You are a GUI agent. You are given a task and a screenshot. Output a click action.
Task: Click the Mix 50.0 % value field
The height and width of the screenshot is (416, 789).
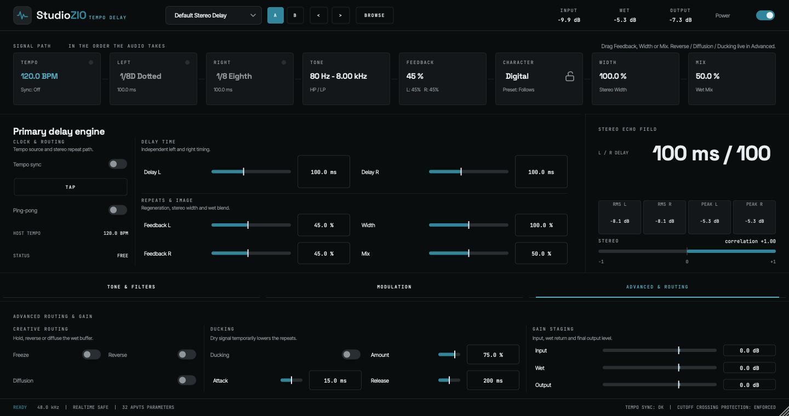(541, 253)
